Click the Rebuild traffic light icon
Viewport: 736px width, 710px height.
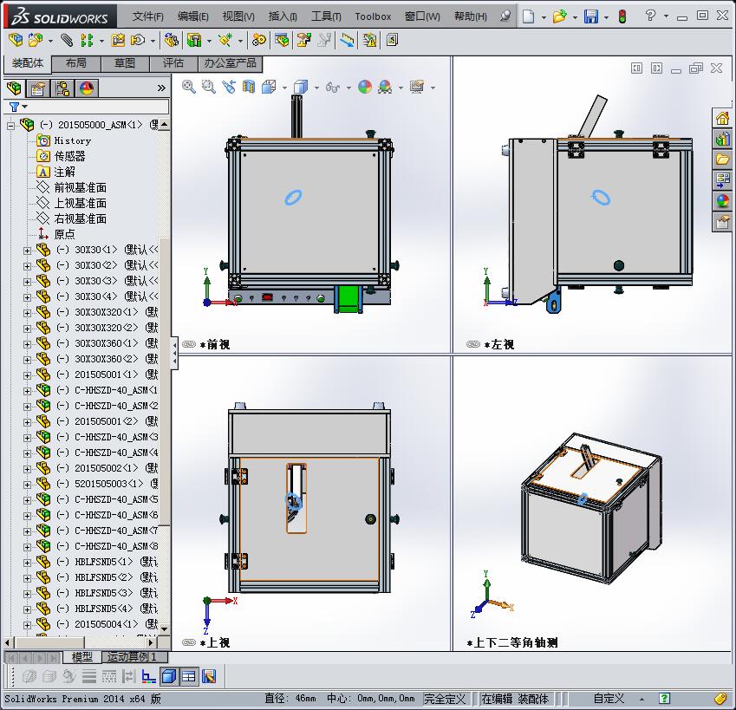pyautogui.click(x=622, y=16)
